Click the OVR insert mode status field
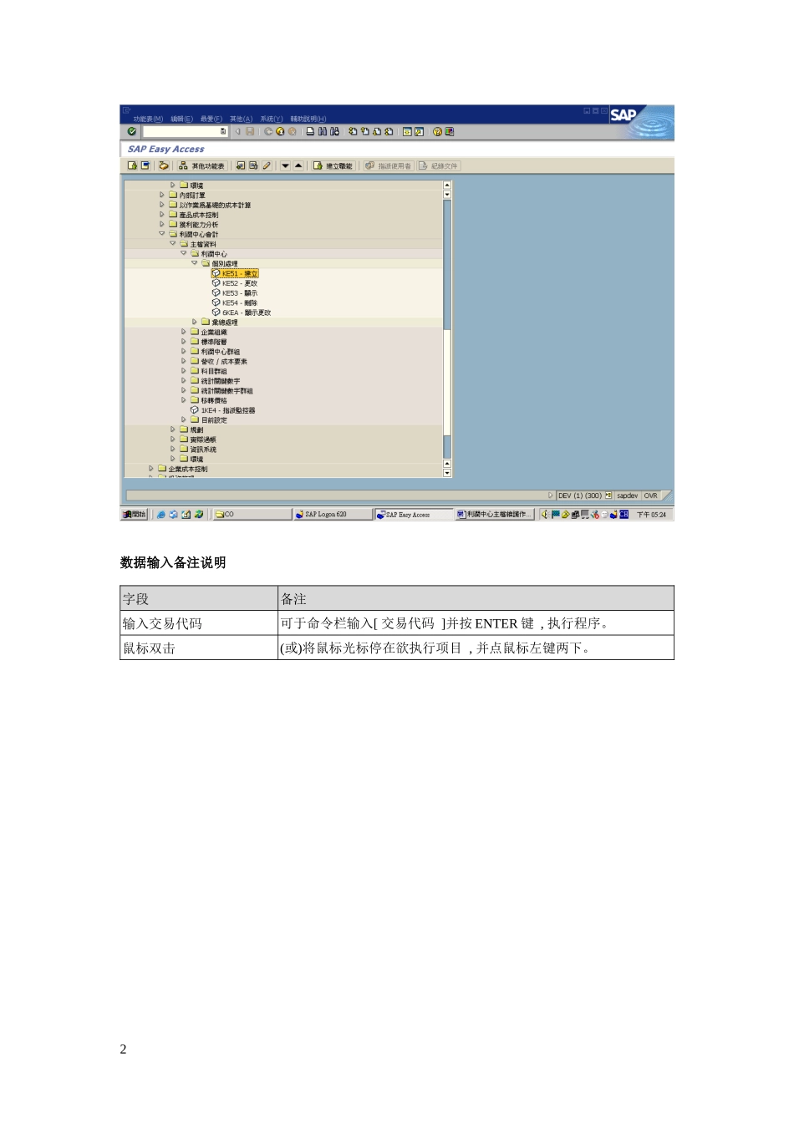Screen dimensions: 794x1123 pyautogui.click(x=650, y=495)
